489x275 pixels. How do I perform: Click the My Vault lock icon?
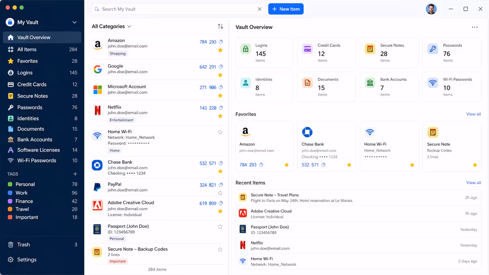pos(10,22)
